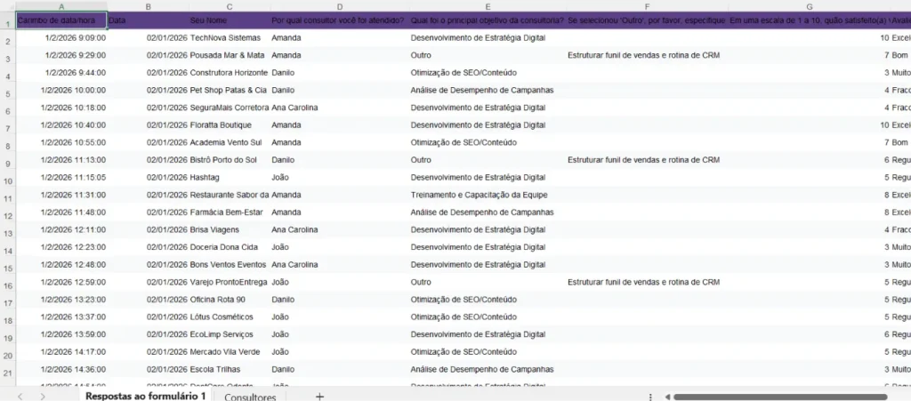Click the three-dot handle beside the horizontal scrollbar
911x401 pixels.
650,397
